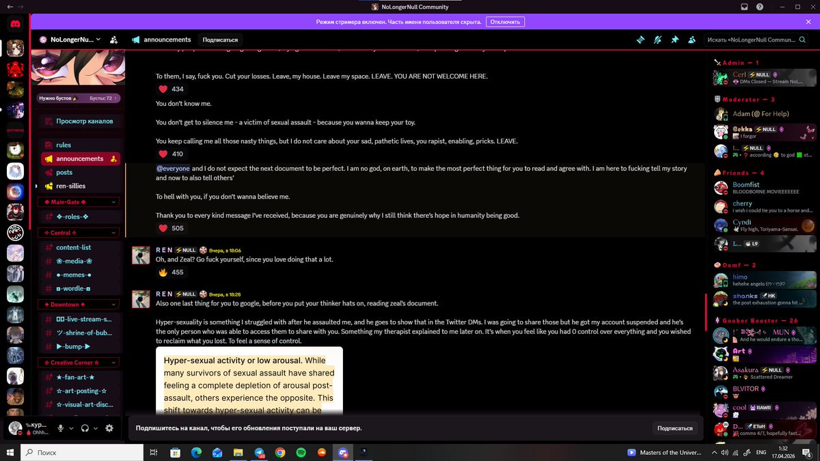The height and width of the screenshot is (461, 820).
Task: Open the content-list channel
Action: tap(79, 247)
